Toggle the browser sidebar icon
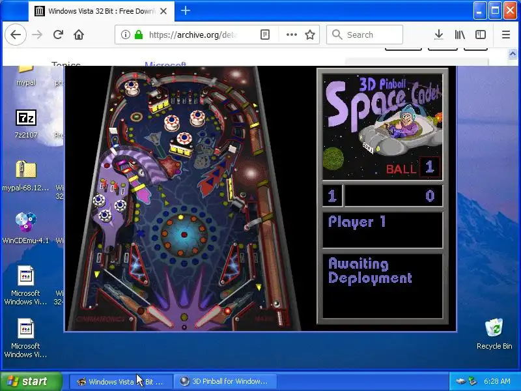Screen dimensions: 521x391 point(481,35)
